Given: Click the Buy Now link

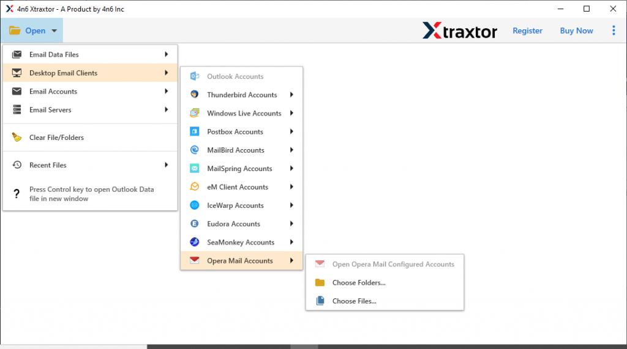Looking at the screenshot, I should [x=576, y=31].
